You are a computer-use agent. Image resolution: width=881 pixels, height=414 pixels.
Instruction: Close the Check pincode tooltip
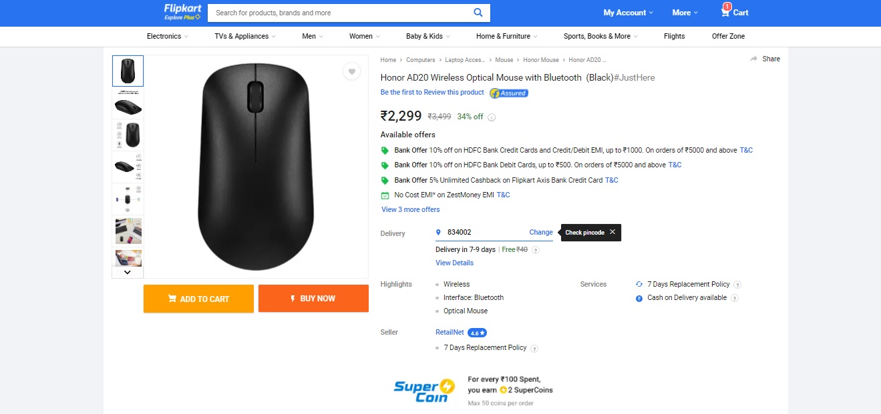(612, 232)
